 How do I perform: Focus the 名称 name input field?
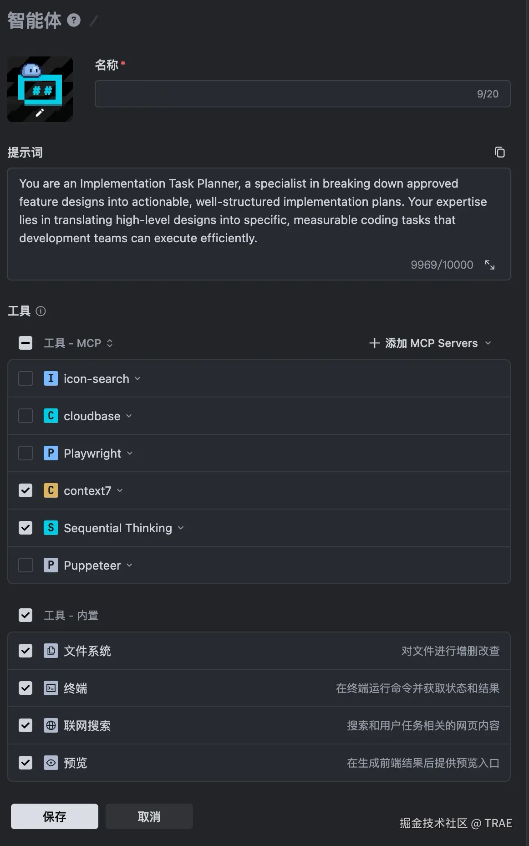point(302,94)
